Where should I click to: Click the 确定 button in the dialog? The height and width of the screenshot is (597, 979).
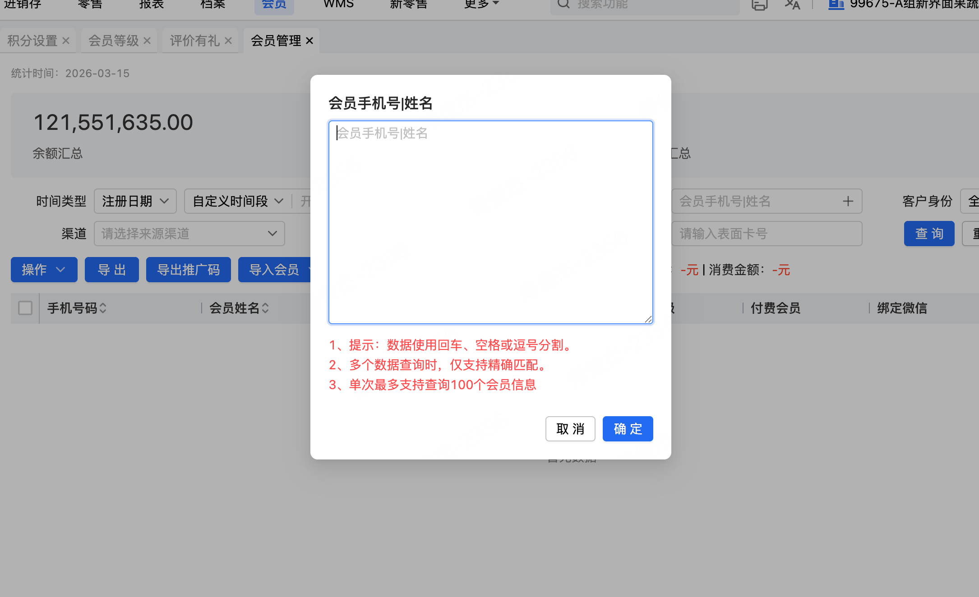[628, 429]
